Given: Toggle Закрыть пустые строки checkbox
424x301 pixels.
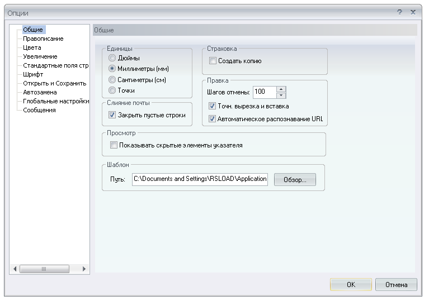Looking at the screenshot, I should [x=112, y=116].
